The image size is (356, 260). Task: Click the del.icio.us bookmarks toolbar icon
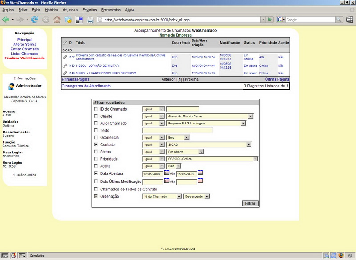(79, 20)
